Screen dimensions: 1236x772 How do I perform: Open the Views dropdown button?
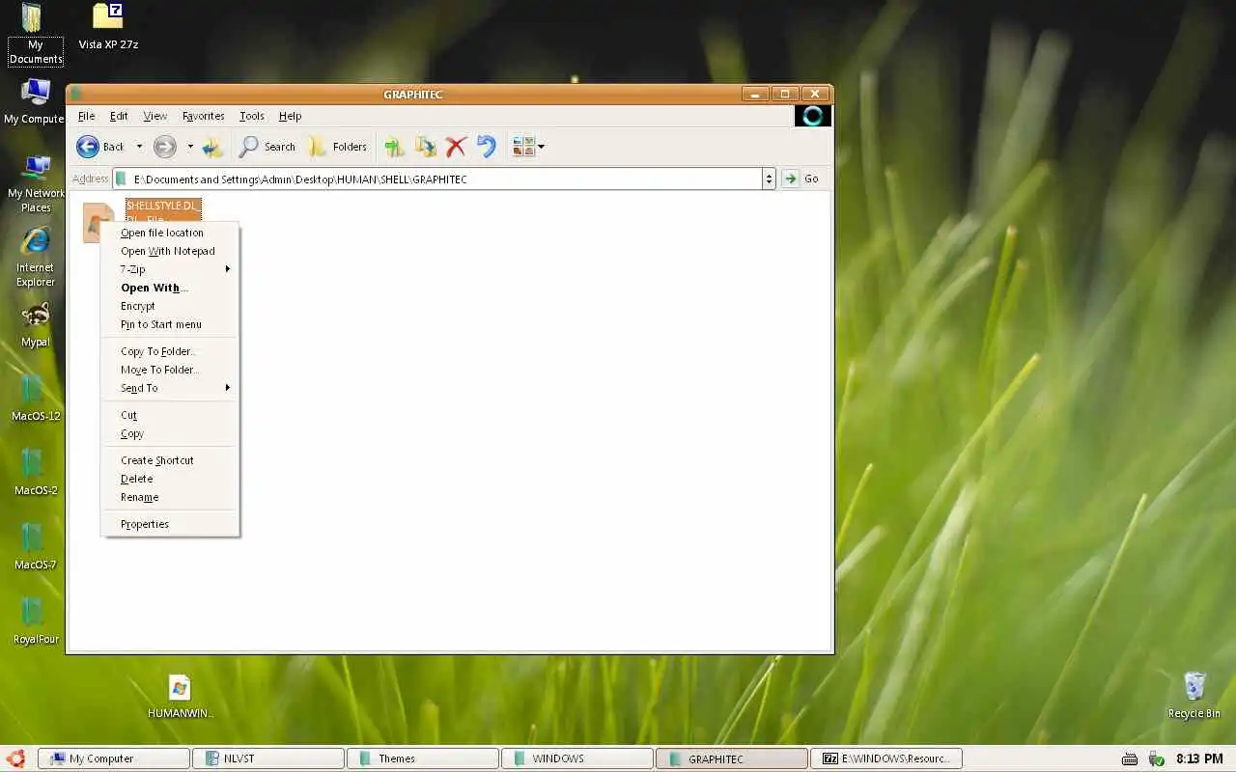point(528,147)
